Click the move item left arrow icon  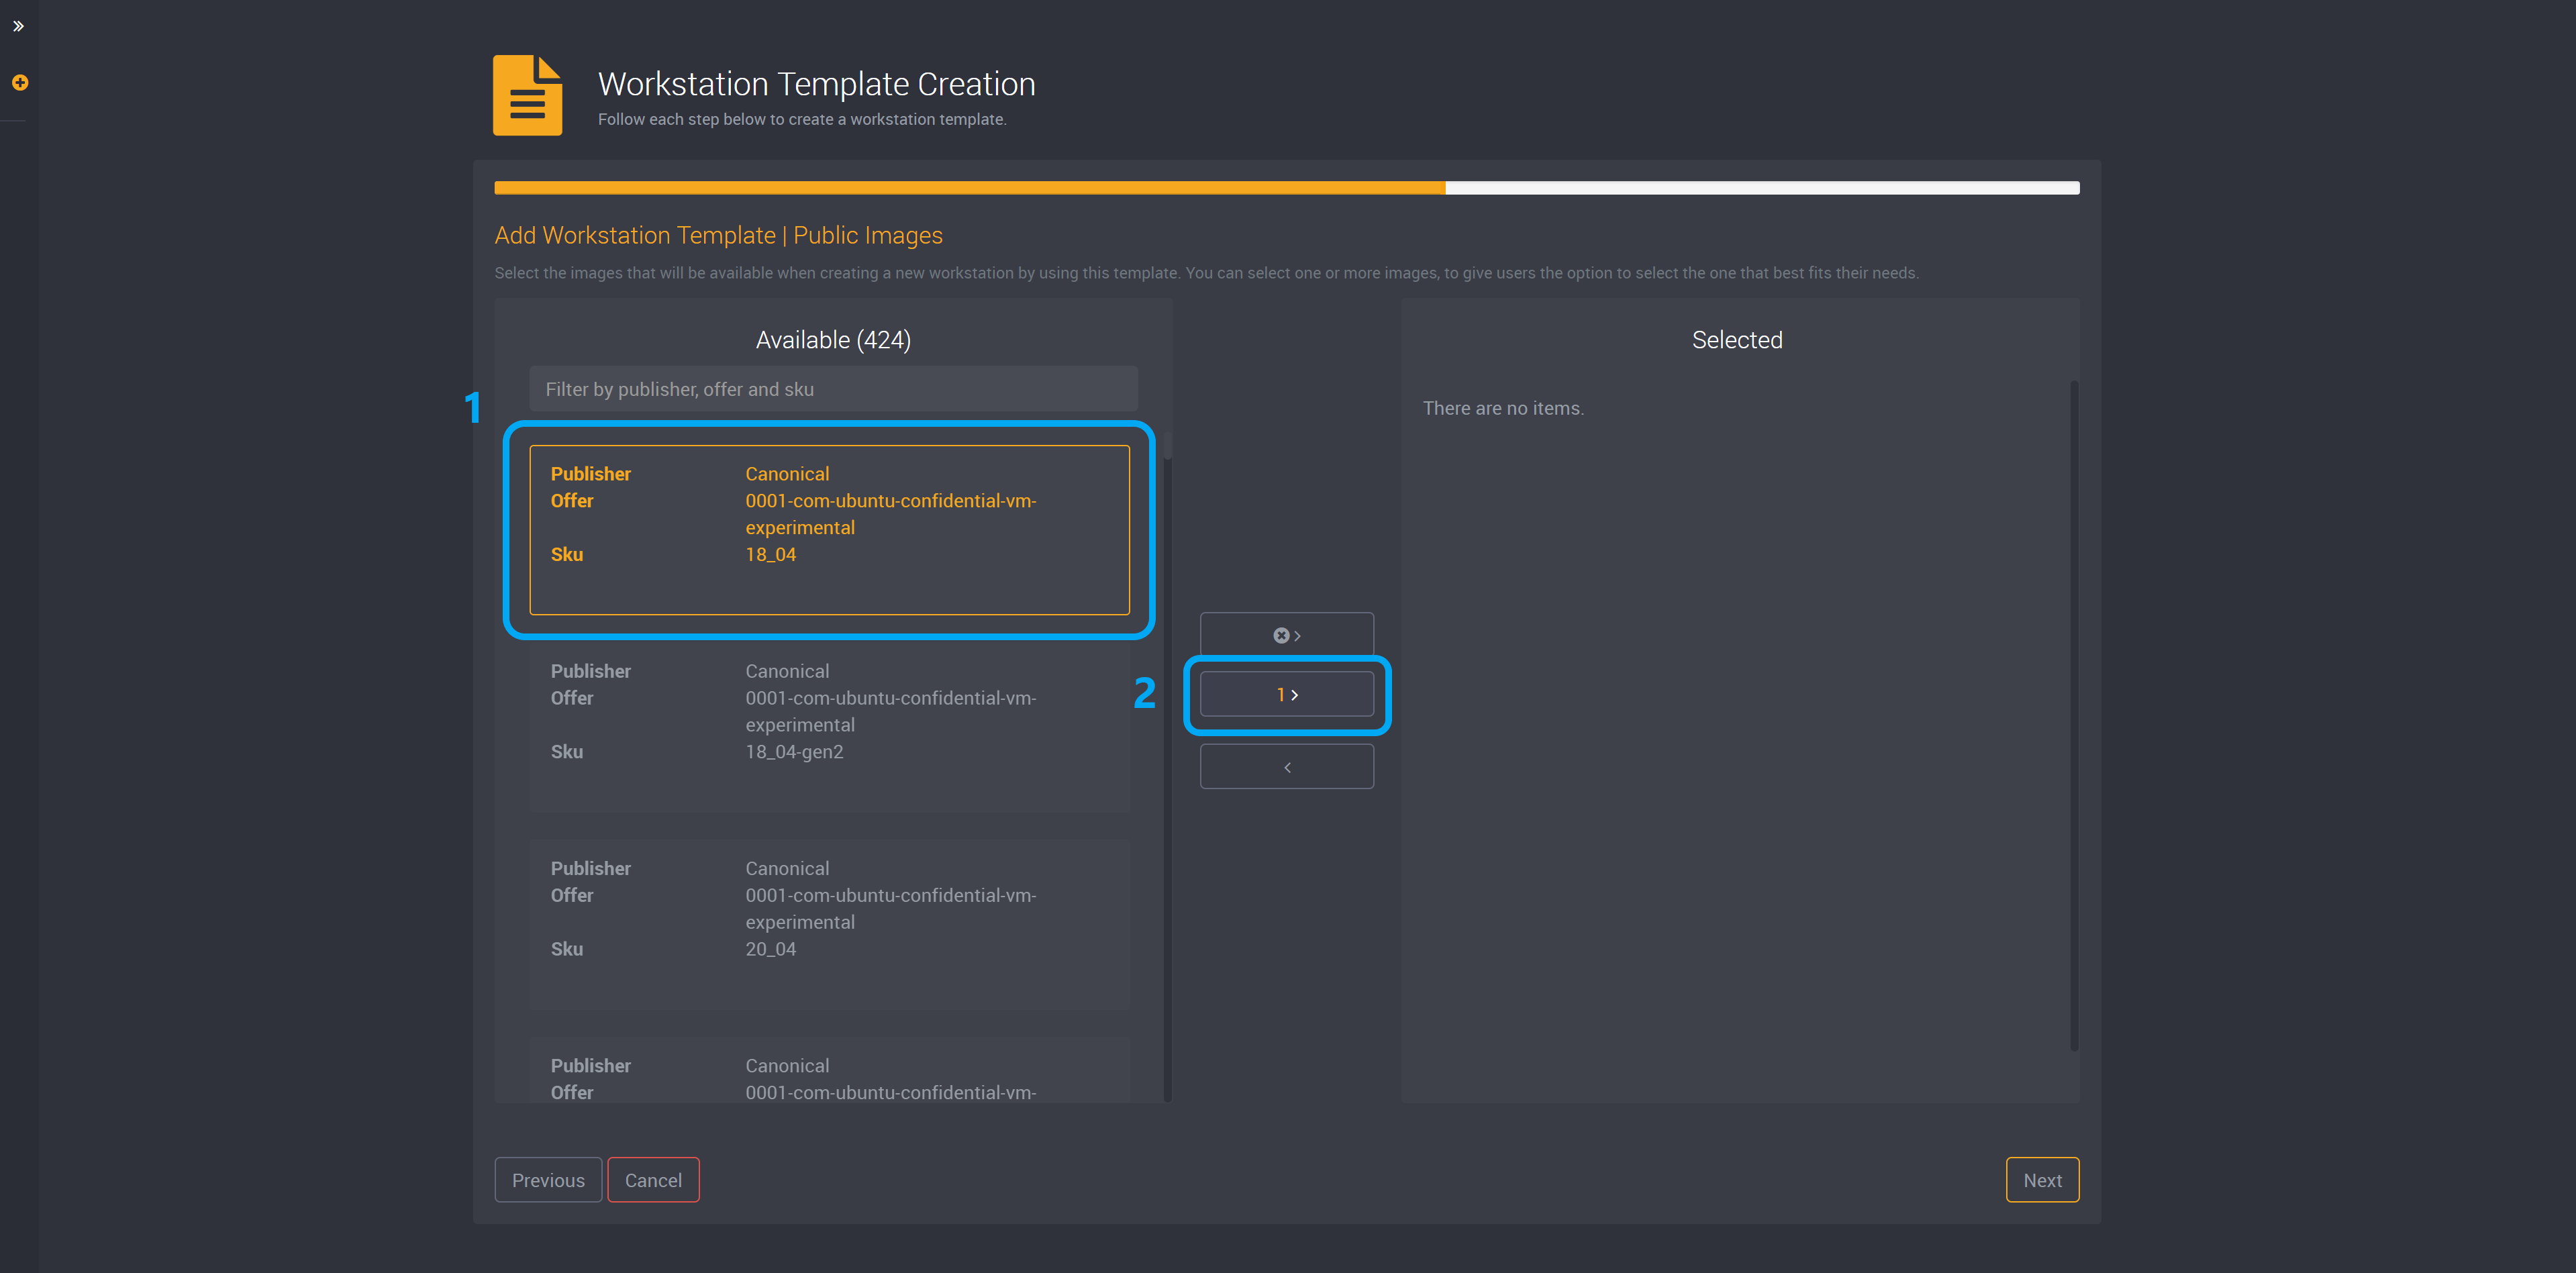point(1287,766)
